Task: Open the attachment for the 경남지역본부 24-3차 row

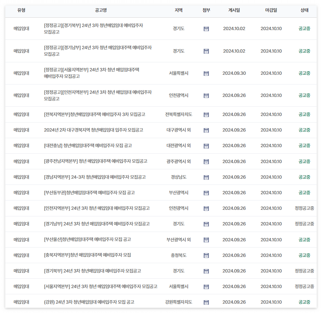Action: click(205, 177)
